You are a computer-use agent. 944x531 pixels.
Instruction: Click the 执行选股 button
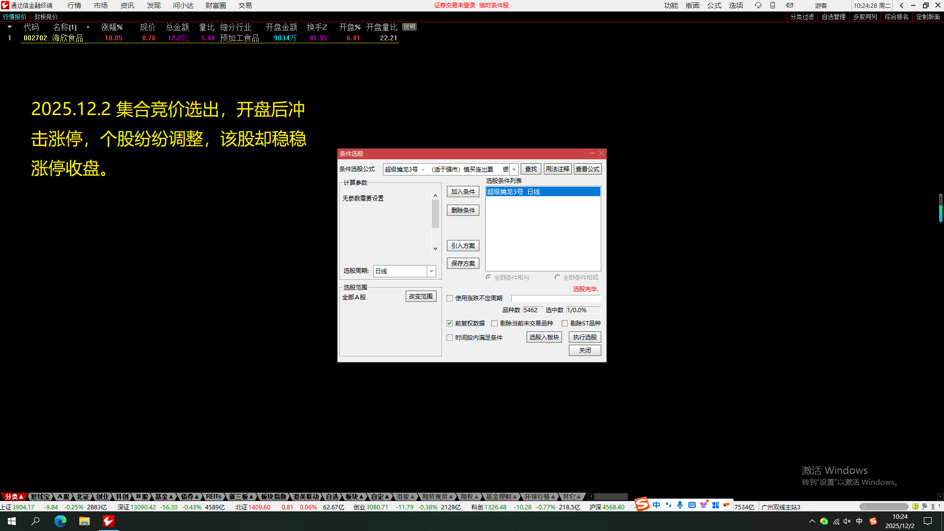tap(585, 337)
